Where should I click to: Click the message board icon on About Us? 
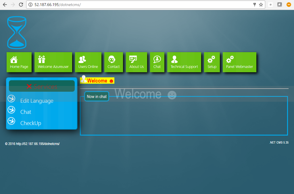(x=133, y=59)
